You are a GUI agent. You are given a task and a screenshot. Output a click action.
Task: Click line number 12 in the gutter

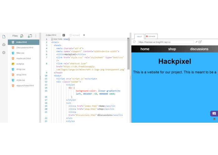(46, 82)
